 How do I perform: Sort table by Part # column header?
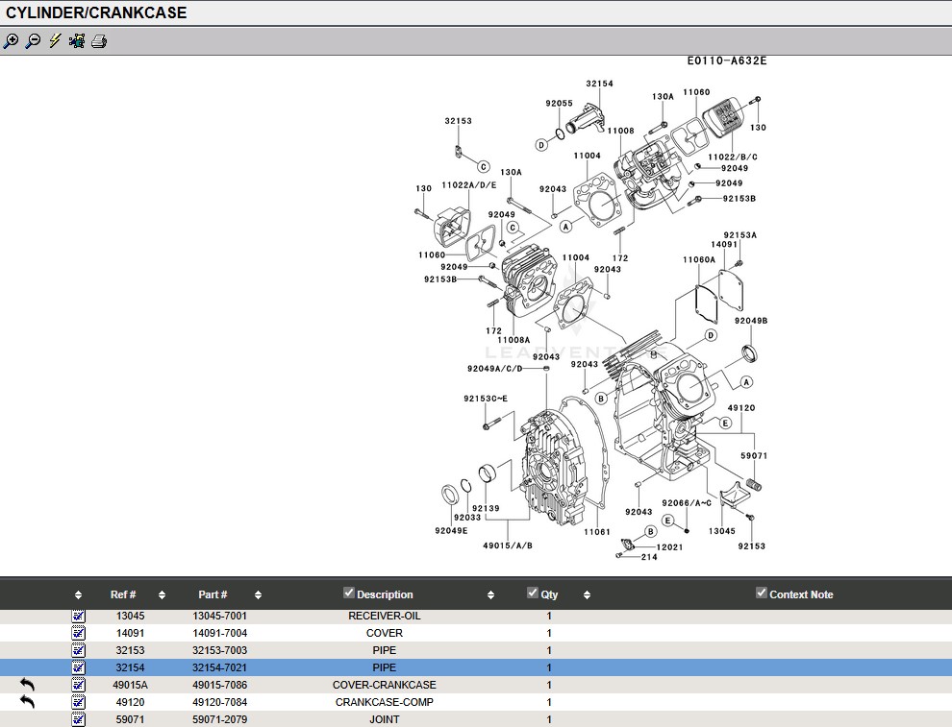[213, 595]
